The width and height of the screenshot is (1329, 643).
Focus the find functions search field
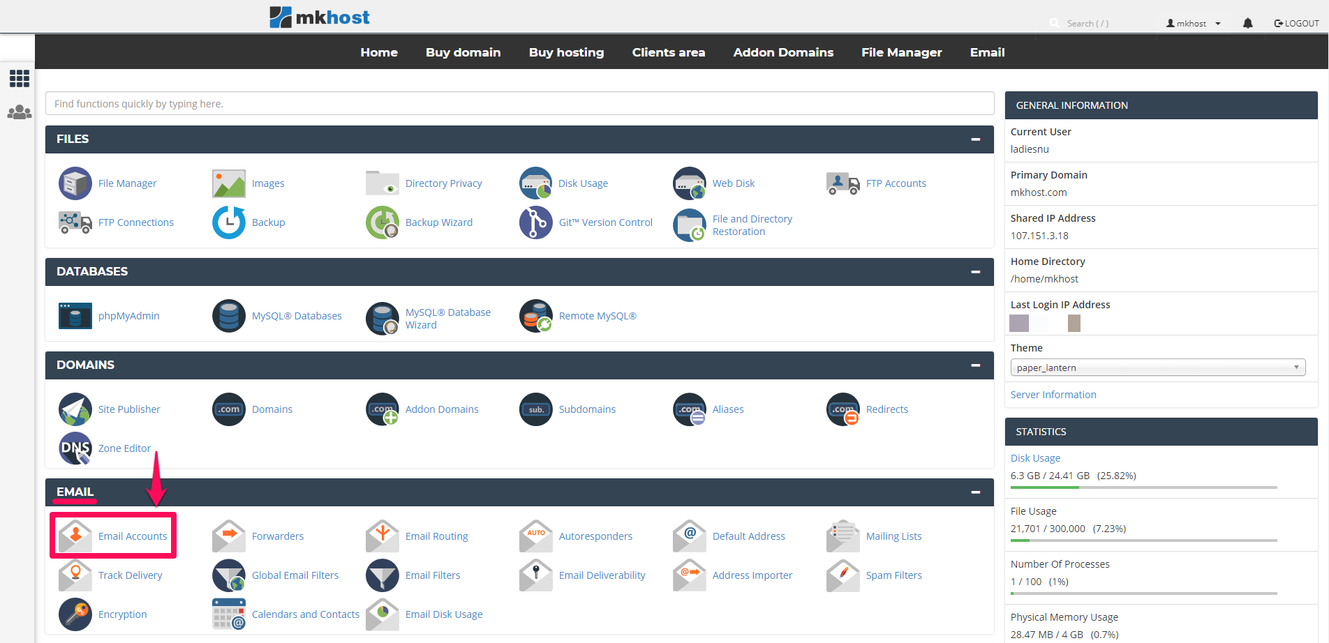coord(519,104)
